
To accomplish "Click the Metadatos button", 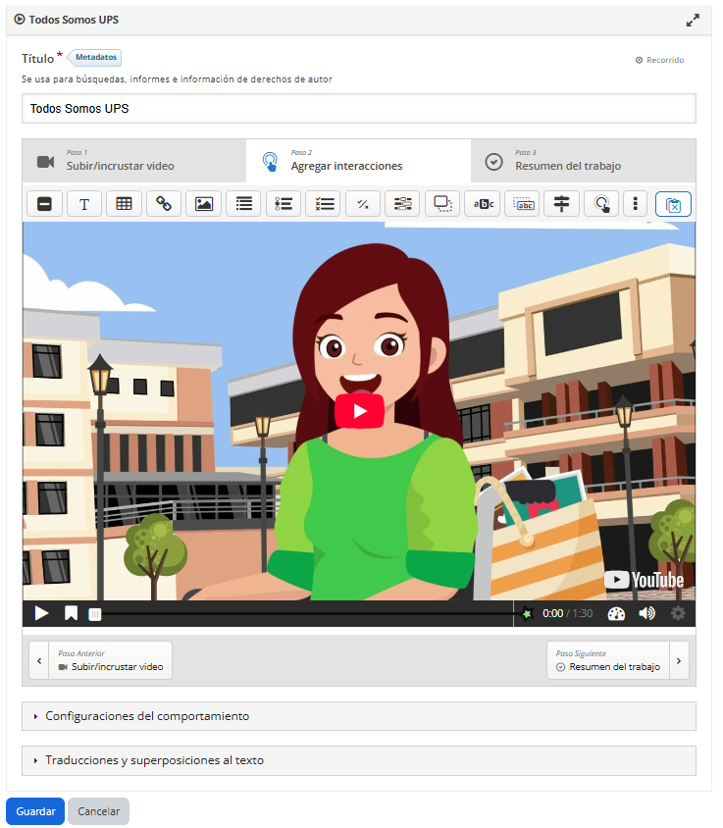I will point(97,58).
